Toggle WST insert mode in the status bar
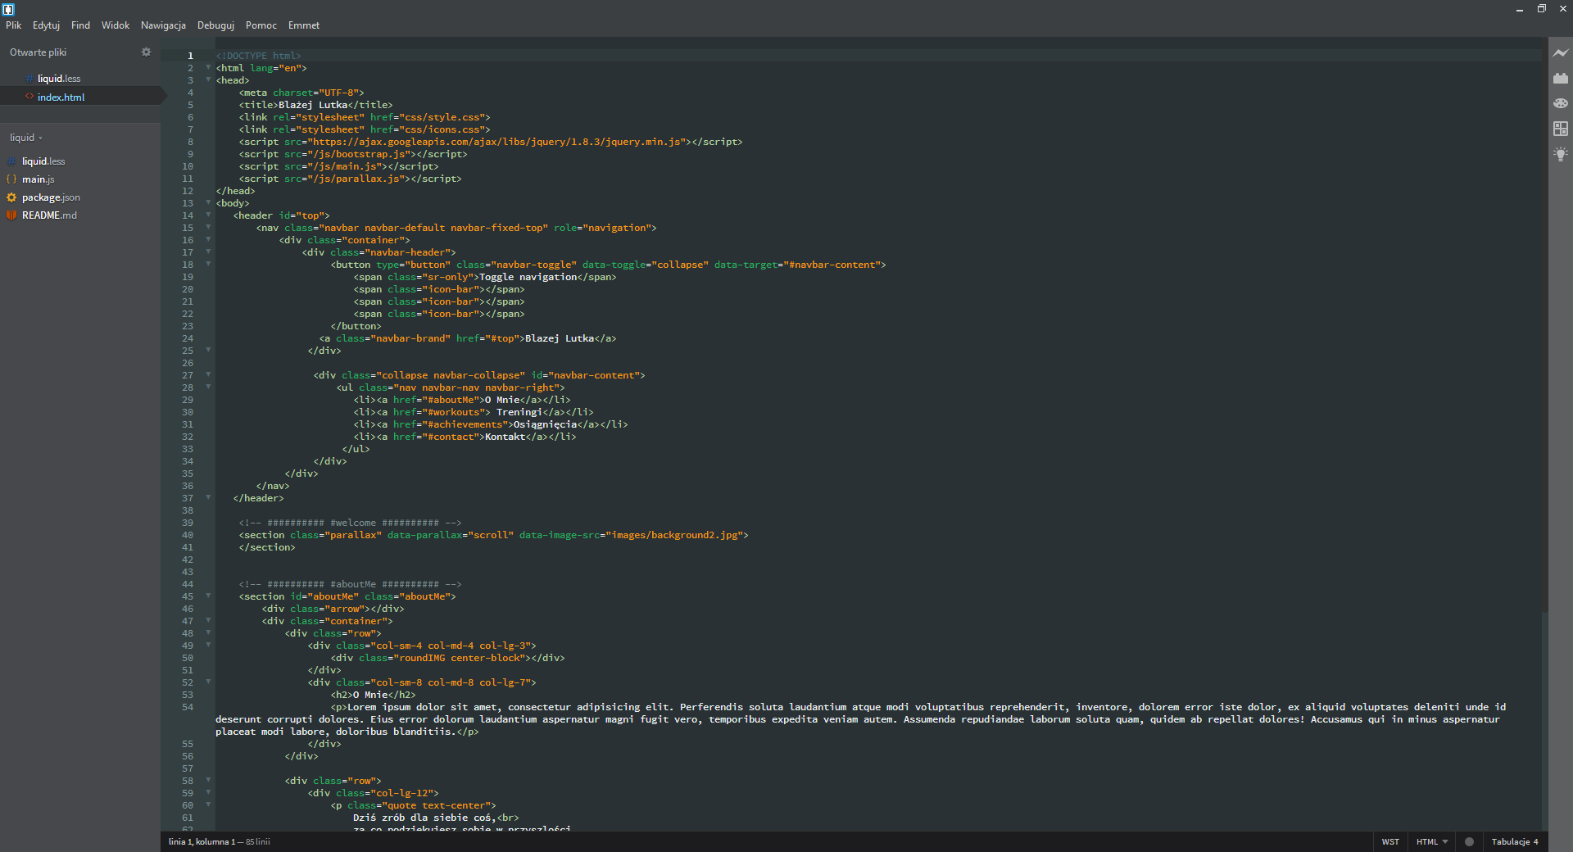Viewport: 1573px width, 852px height. tap(1390, 842)
